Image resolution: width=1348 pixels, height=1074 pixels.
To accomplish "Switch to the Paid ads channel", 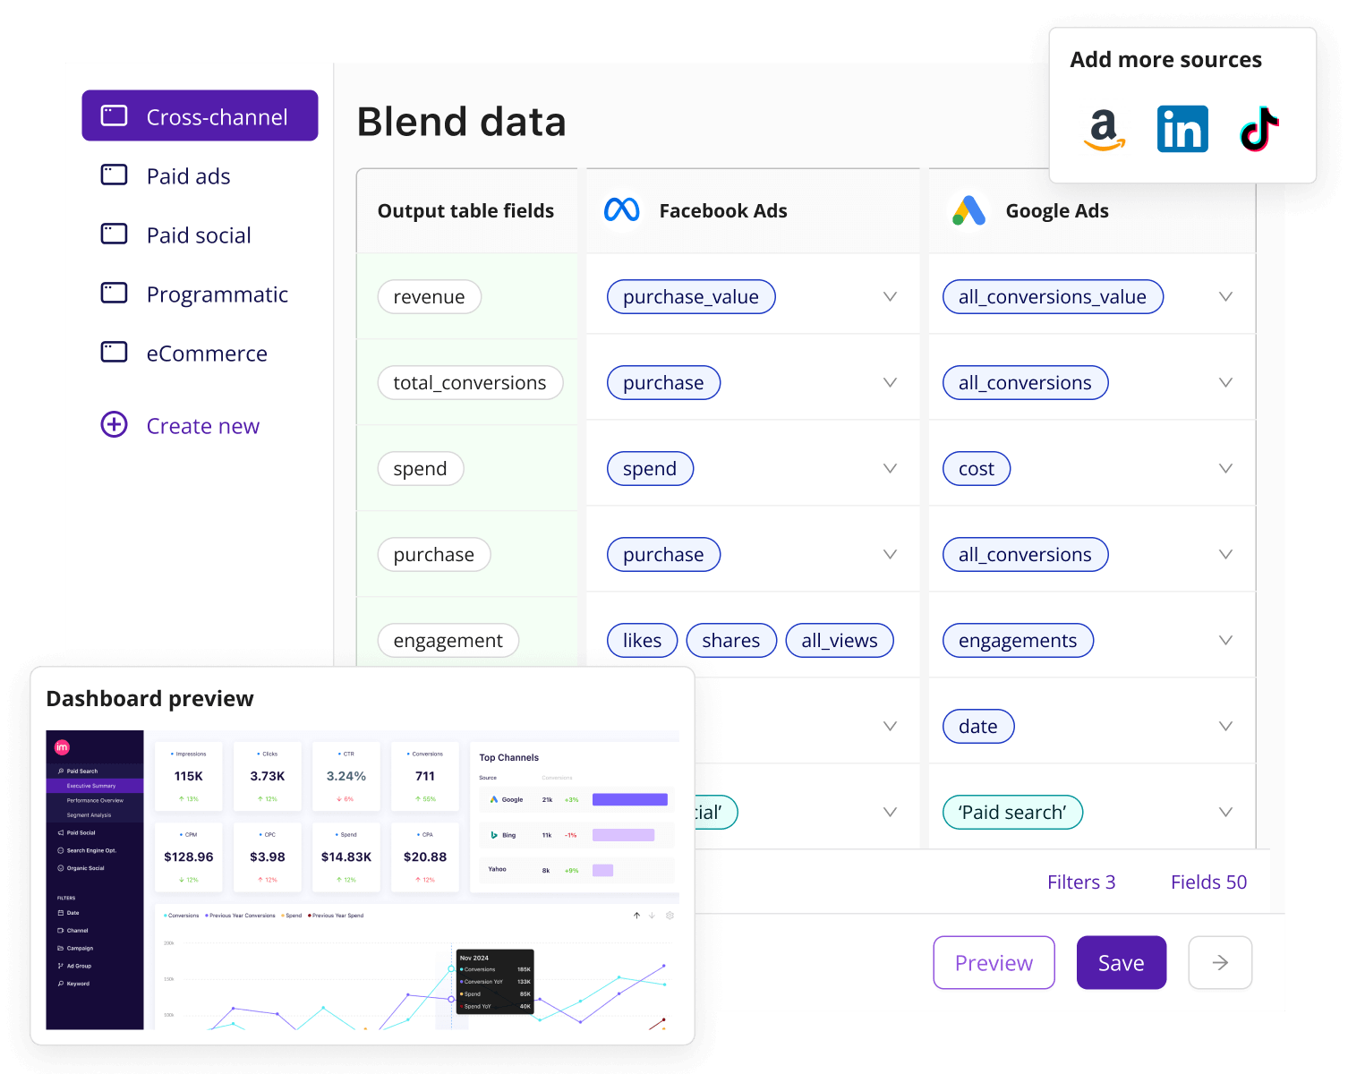I will [x=188, y=175].
